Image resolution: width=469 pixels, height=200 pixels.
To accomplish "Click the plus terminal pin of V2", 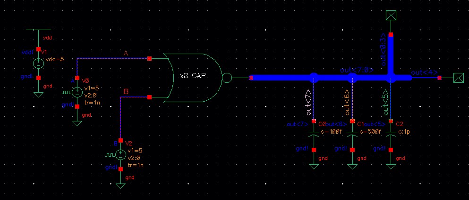I will point(120,140).
